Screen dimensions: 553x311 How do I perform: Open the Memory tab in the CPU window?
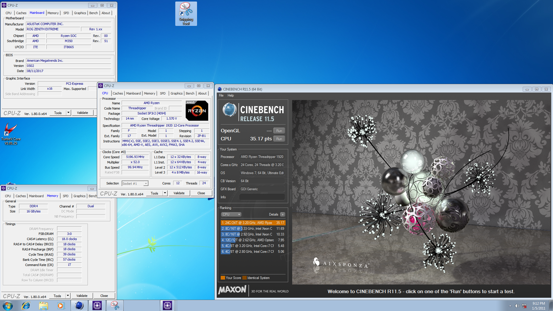149,93
